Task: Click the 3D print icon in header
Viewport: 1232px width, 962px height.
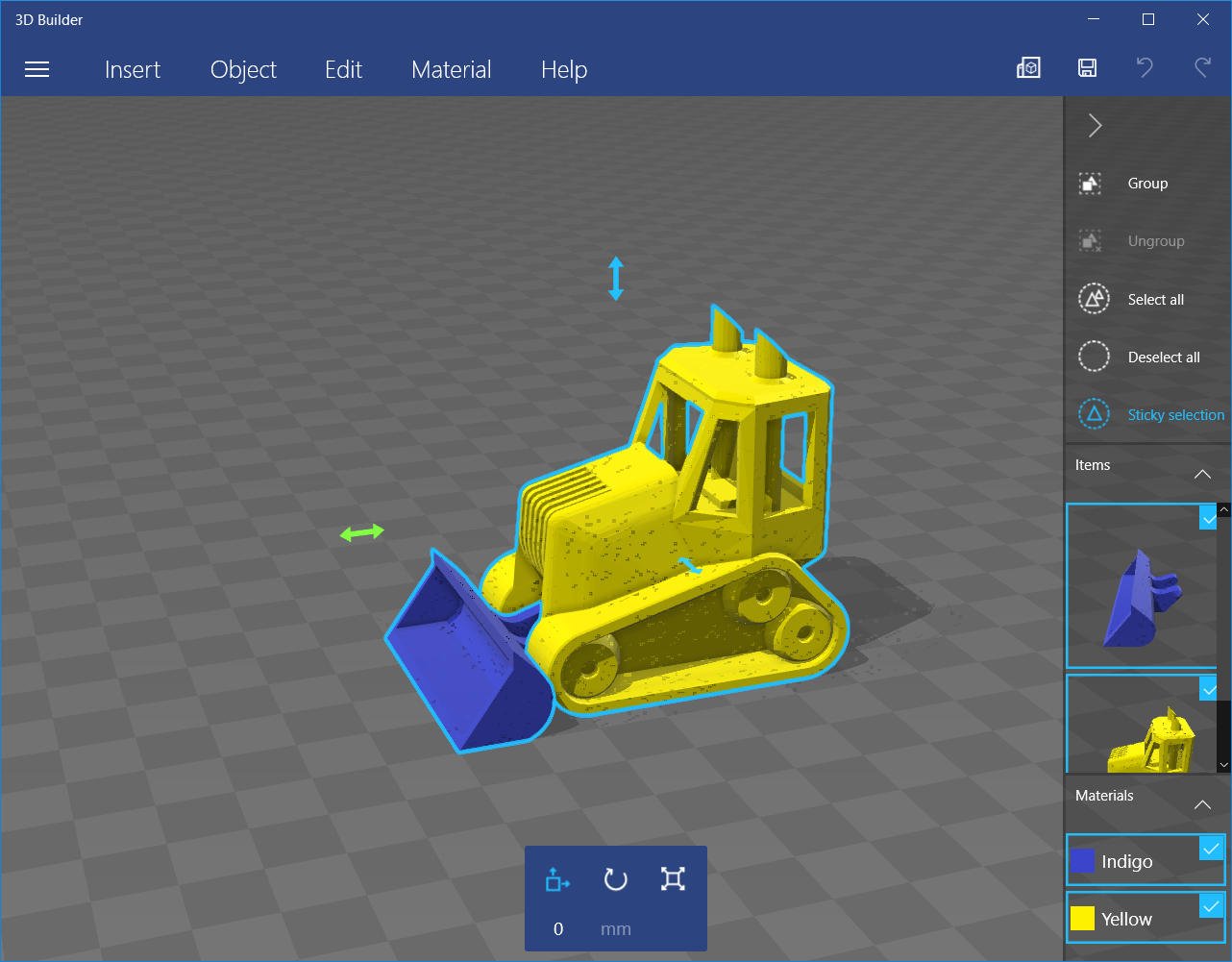Action: (1028, 67)
